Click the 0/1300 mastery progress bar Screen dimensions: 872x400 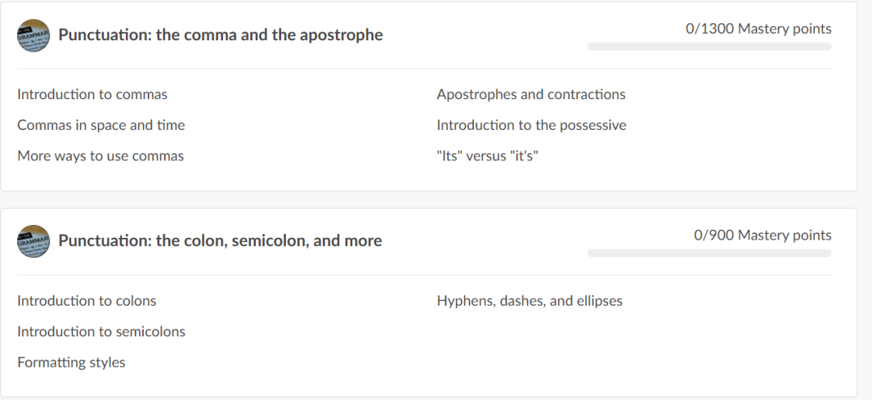tap(709, 47)
